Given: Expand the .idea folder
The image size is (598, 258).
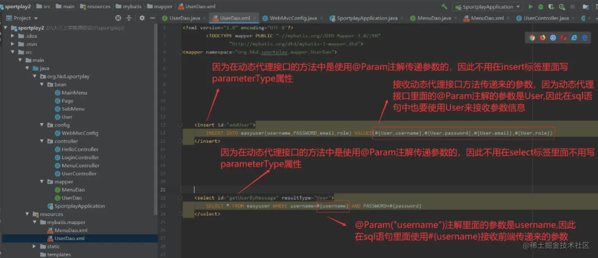Looking at the screenshot, I should (12, 36).
